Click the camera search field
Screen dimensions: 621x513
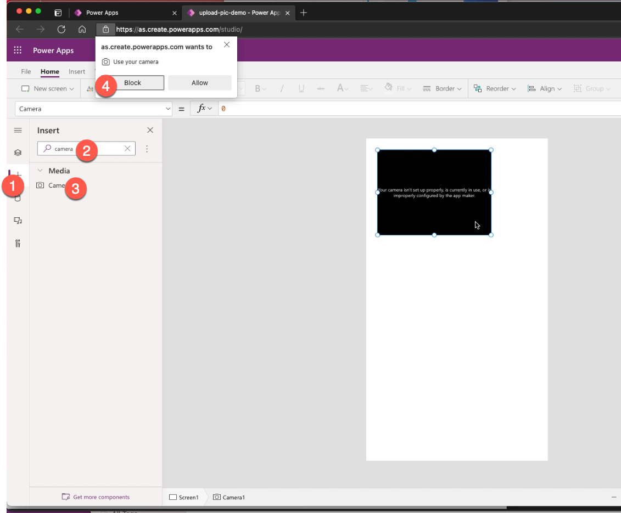(x=86, y=149)
